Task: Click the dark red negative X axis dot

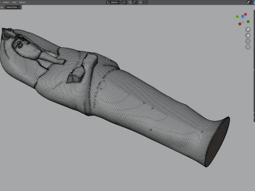Action: [x=240, y=24]
